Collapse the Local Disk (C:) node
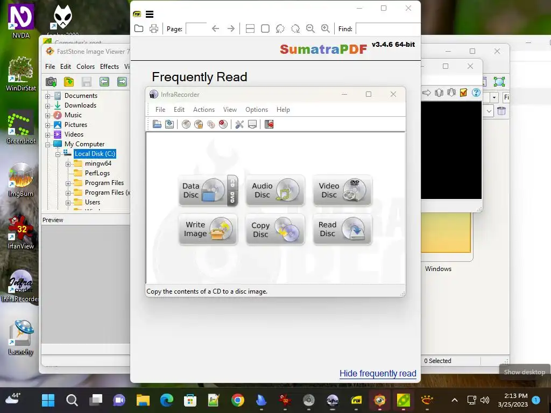 [x=58, y=154]
